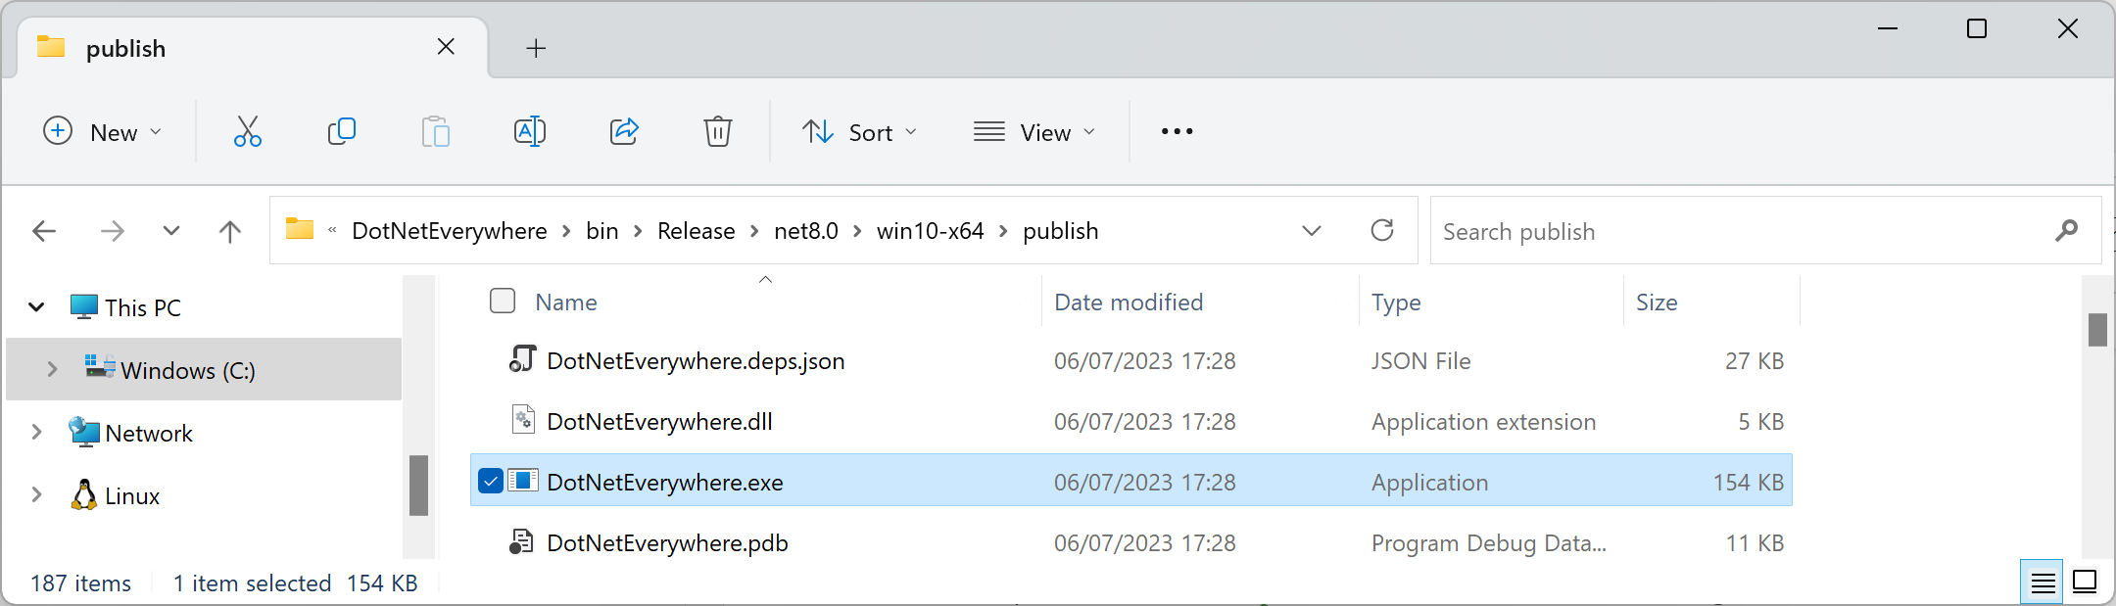Click the 1 item selected status text
The height and width of the screenshot is (606, 2116).
(252, 583)
